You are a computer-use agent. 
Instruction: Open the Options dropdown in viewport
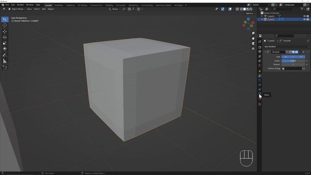[x=250, y=14]
